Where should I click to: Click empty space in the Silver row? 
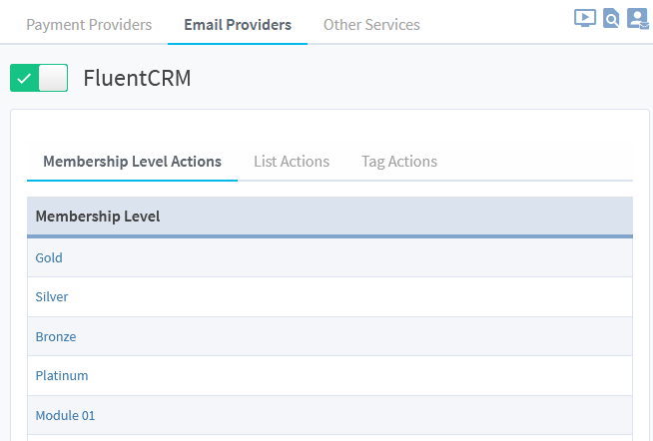point(349,296)
